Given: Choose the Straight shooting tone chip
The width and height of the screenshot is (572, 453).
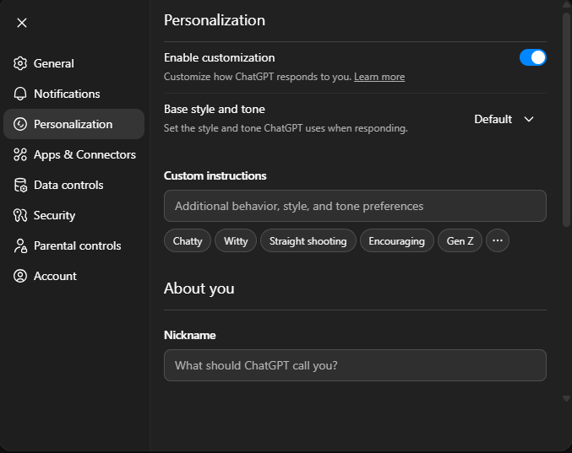Looking at the screenshot, I should click(x=308, y=240).
